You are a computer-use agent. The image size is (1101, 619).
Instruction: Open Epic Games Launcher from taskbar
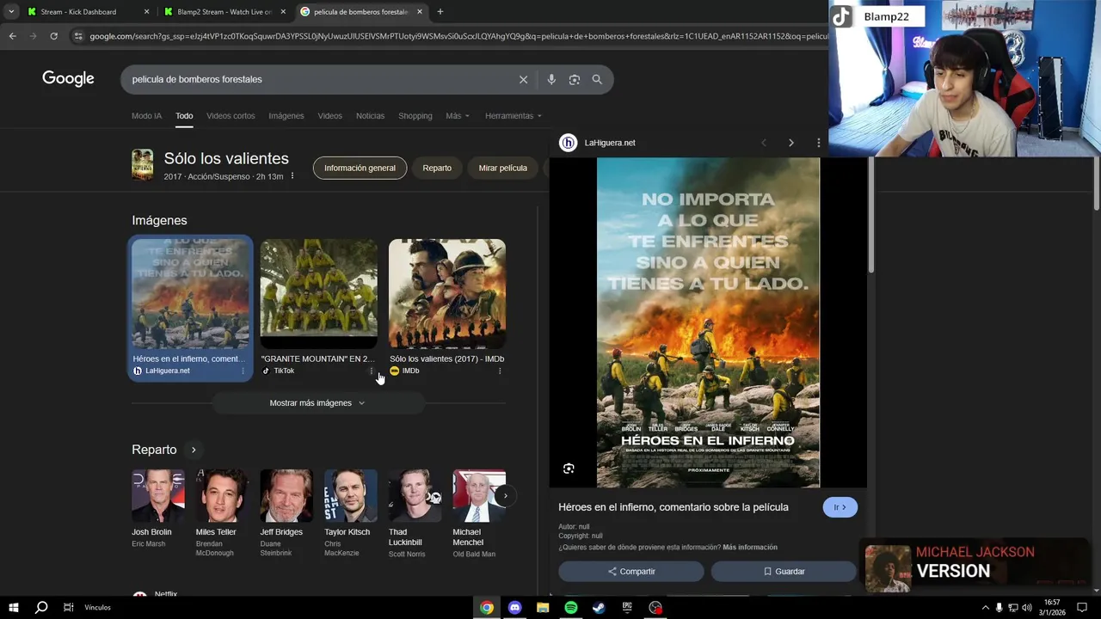[x=627, y=608]
